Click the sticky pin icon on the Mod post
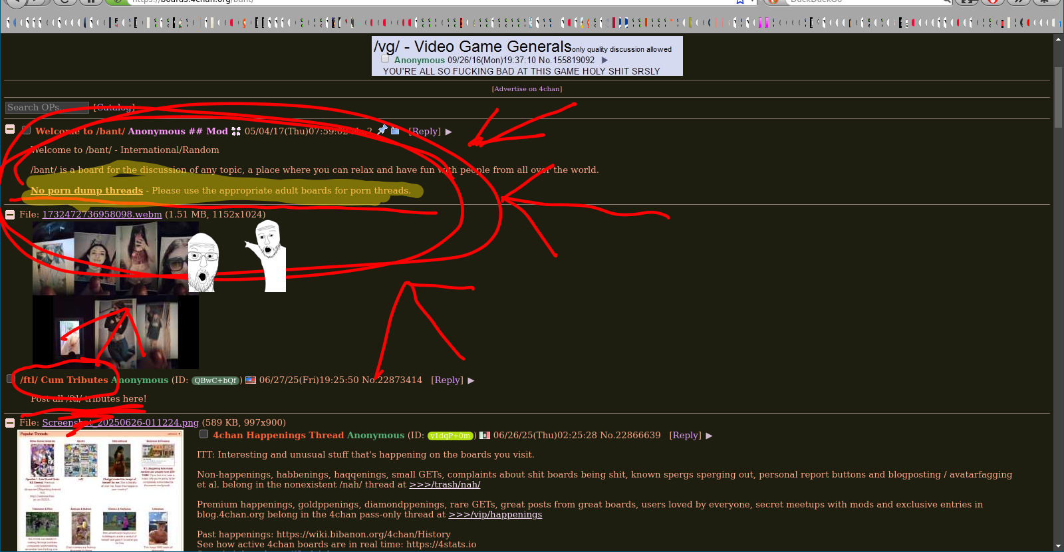Screen dimensions: 1064x552 [382, 130]
